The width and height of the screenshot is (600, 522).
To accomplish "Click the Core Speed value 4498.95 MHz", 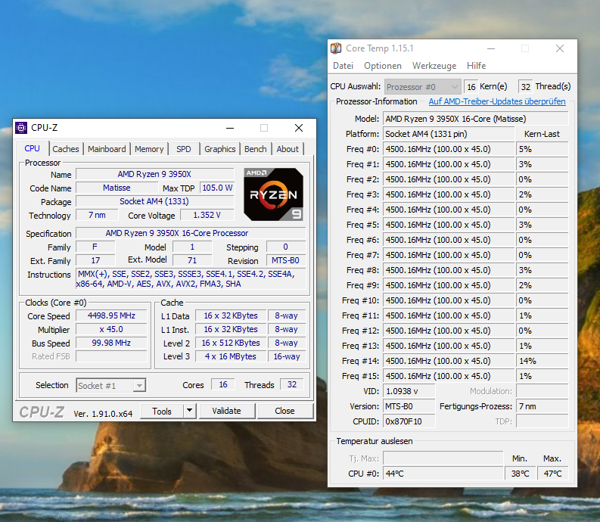I will point(111,315).
